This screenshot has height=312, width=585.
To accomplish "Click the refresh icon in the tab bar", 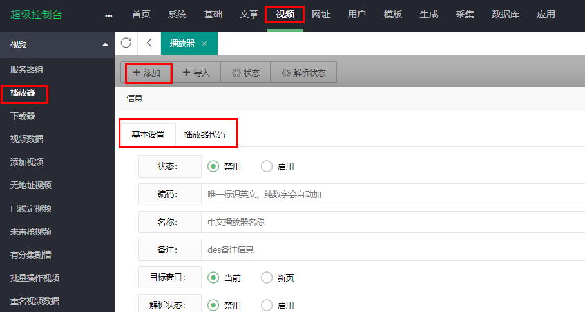I will click(126, 43).
